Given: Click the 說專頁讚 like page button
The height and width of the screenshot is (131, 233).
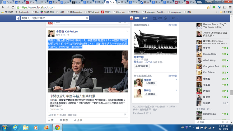Looking at the screenshot, I should (x=142, y=66).
